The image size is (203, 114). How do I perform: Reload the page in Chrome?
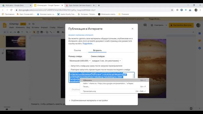coord(11,10)
